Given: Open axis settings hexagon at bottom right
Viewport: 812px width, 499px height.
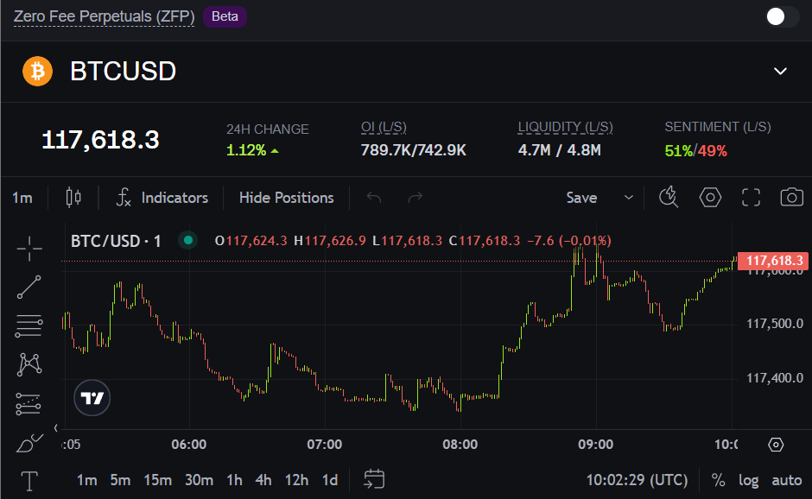Looking at the screenshot, I should 776,445.
